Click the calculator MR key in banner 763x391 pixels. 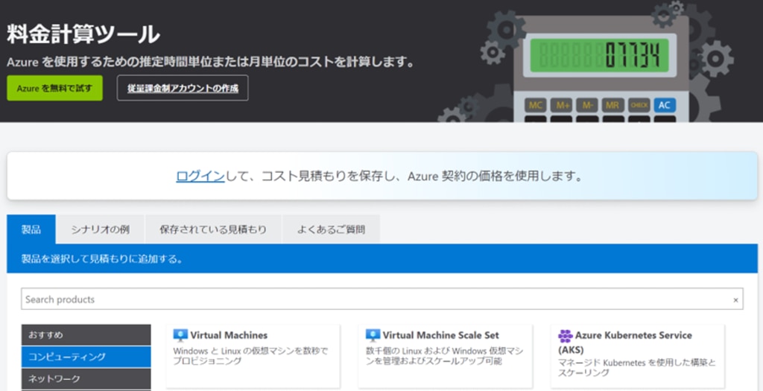613,106
